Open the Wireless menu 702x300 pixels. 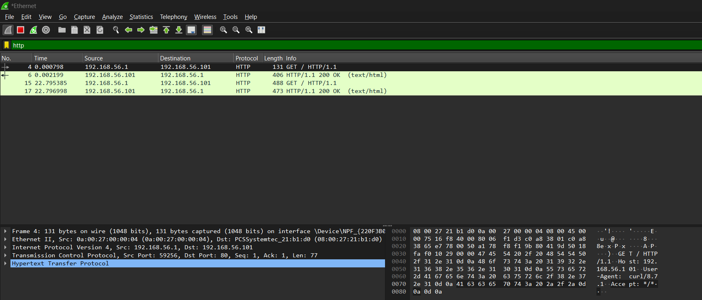click(205, 17)
